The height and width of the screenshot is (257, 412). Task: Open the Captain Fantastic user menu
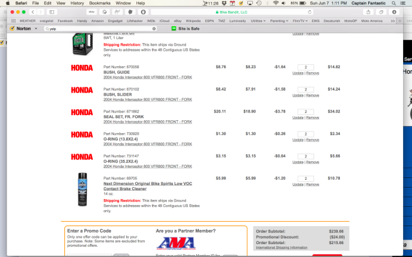368,3
